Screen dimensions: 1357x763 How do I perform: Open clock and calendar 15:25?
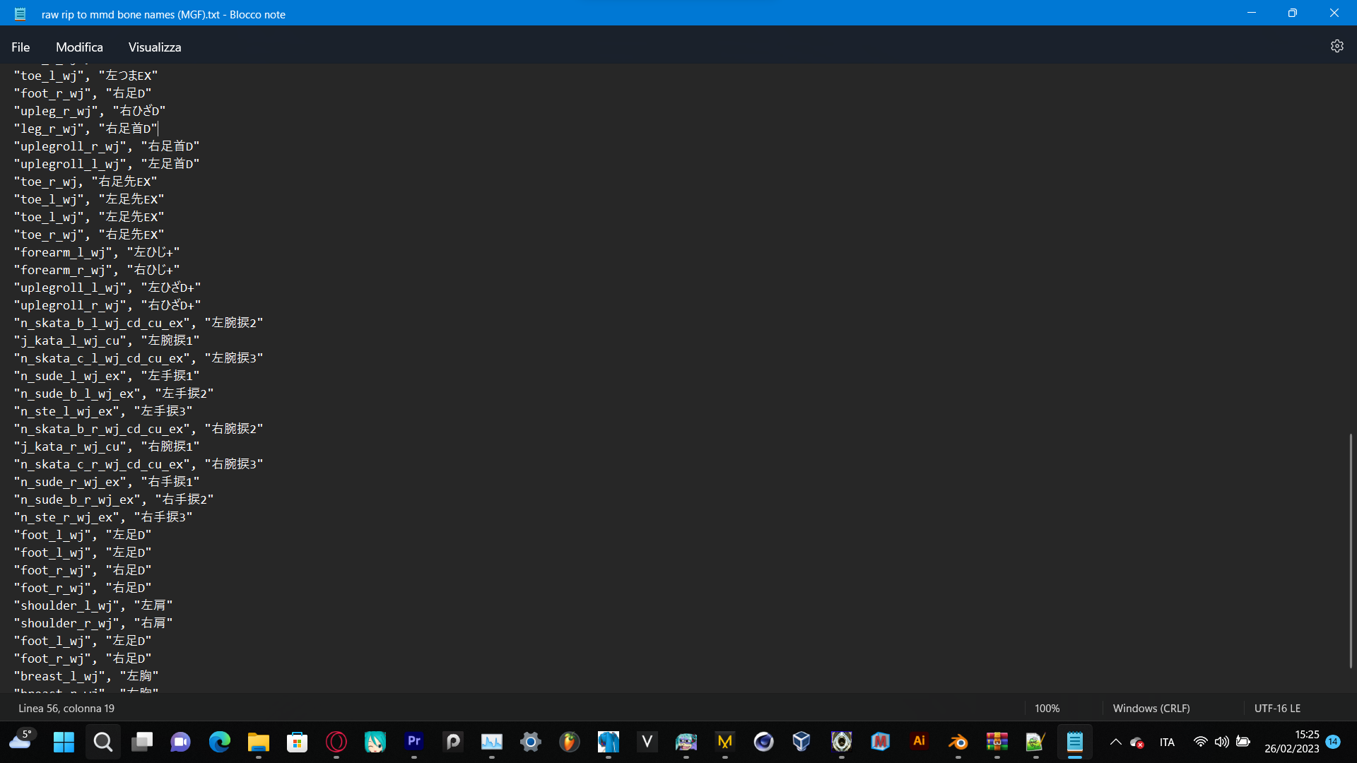[1292, 742]
